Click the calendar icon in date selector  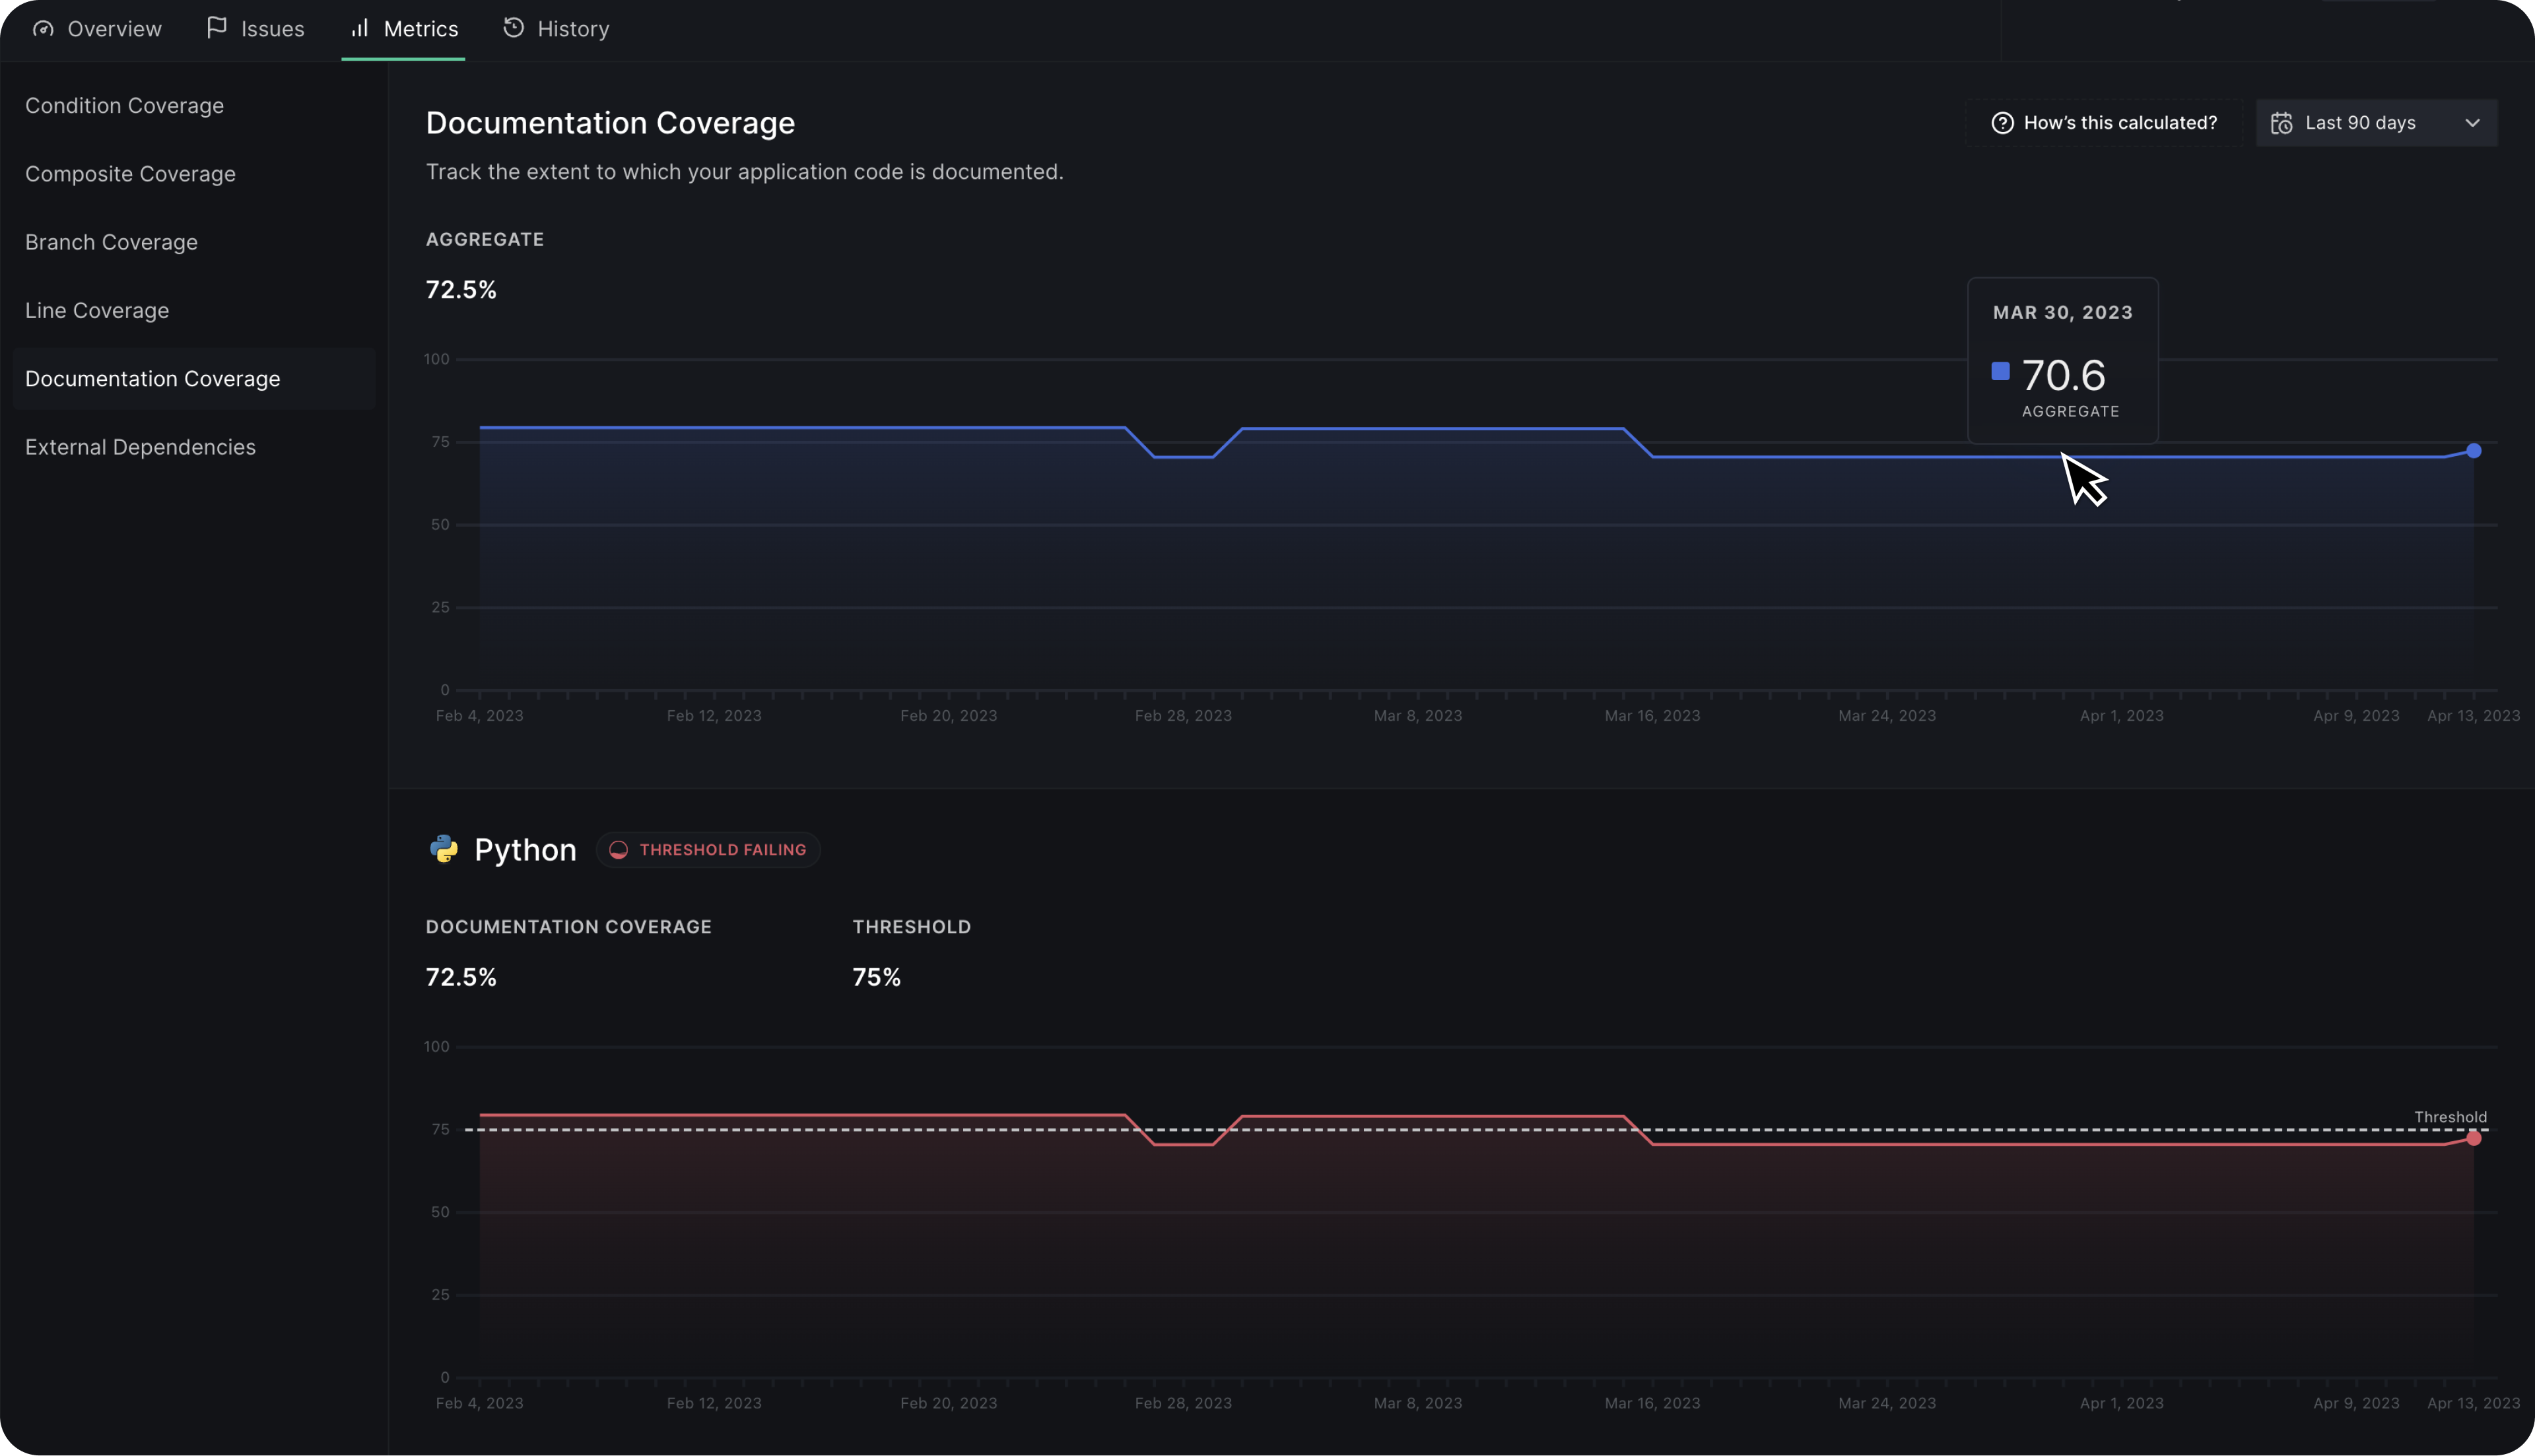2281,123
